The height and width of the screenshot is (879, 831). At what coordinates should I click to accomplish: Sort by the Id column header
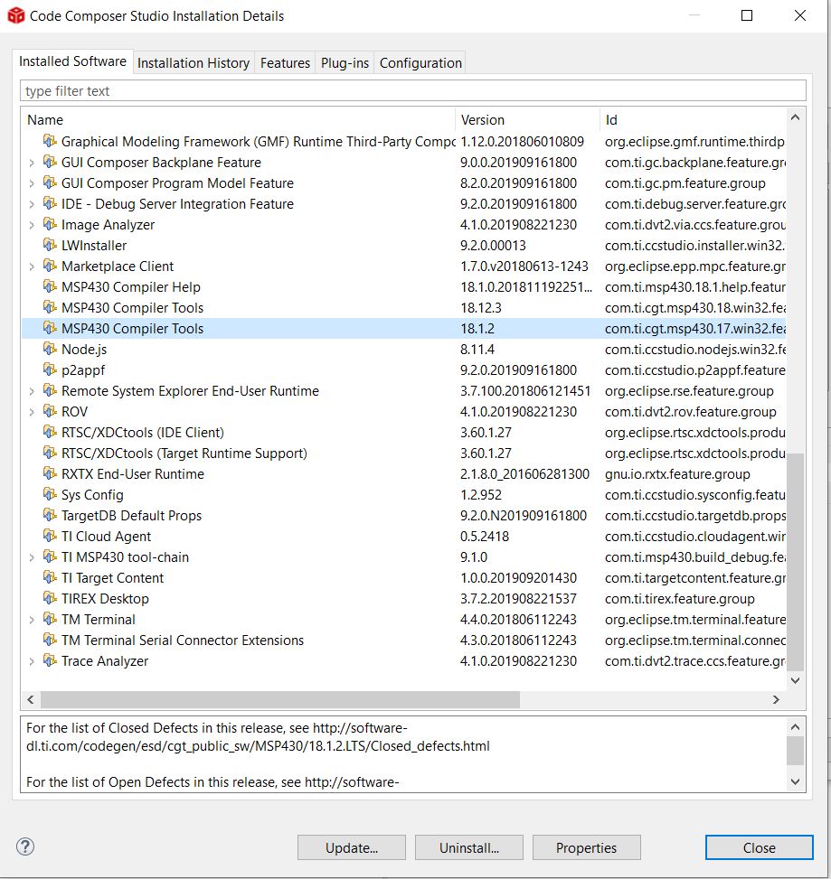[693, 119]
